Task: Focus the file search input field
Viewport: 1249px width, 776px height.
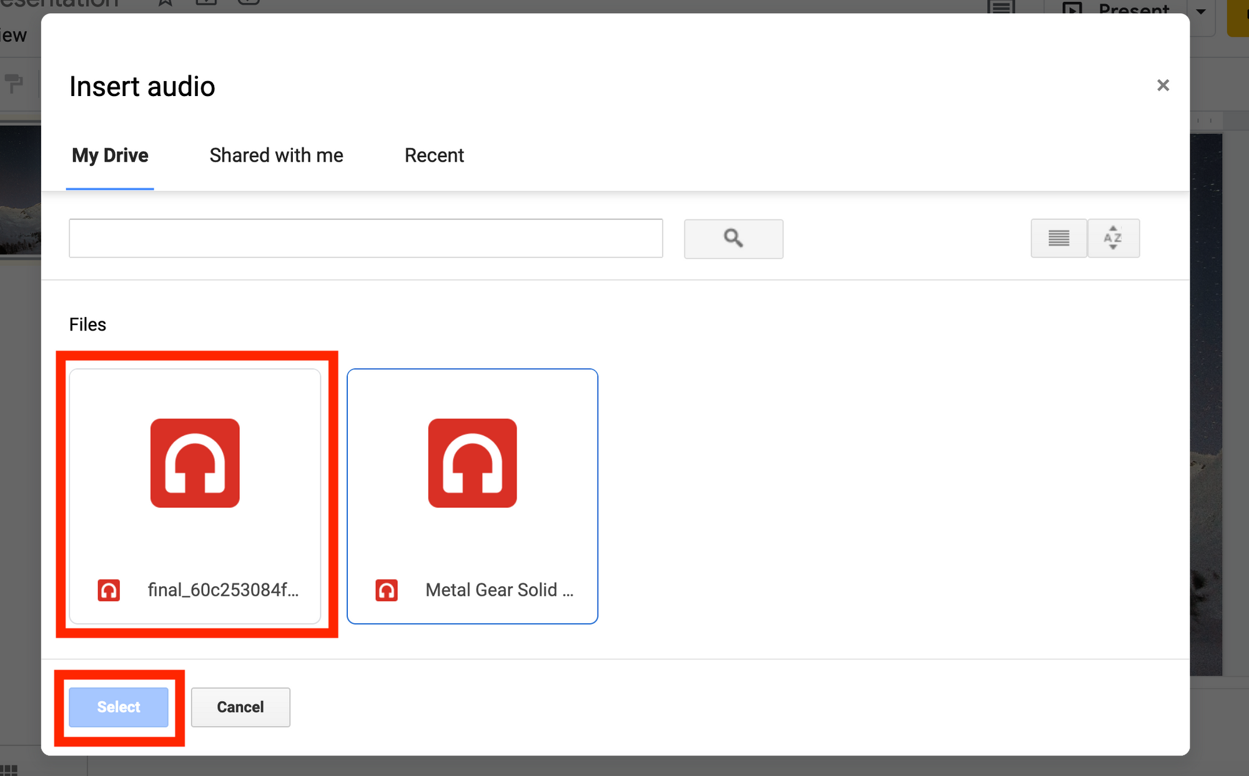Action: click(365, 238)
